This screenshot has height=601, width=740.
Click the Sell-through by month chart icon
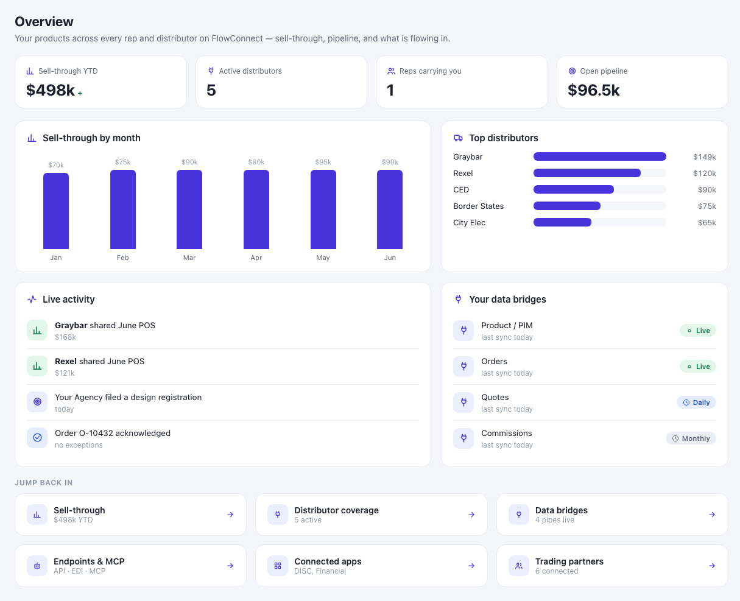click(32, 138)
